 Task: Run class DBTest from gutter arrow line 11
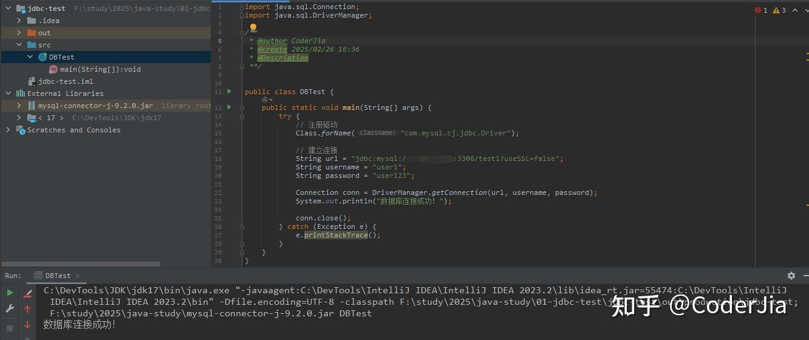tap(229, 92)
